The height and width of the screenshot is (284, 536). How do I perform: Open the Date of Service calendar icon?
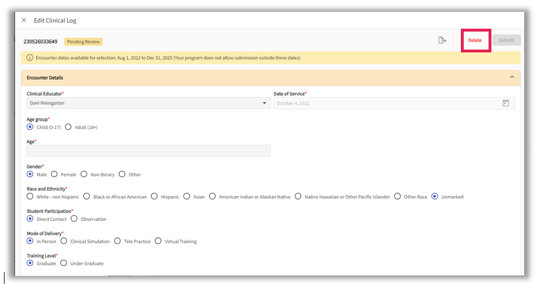pos(506,103)
